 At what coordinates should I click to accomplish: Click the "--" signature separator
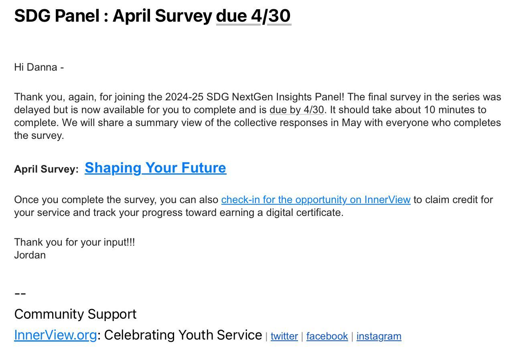point(20,293)
